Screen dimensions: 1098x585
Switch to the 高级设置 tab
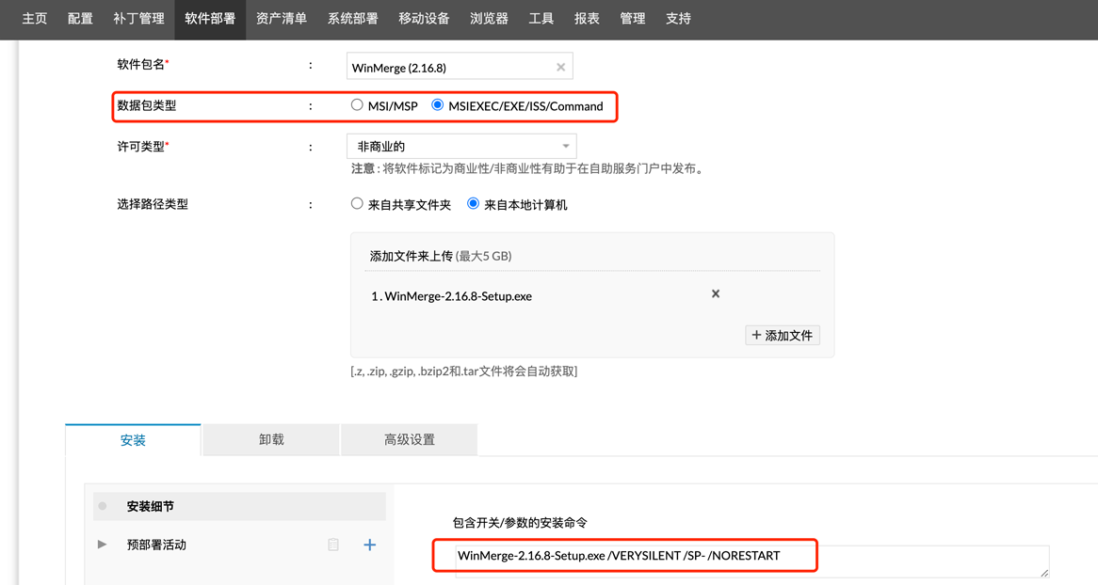[409, 439]
